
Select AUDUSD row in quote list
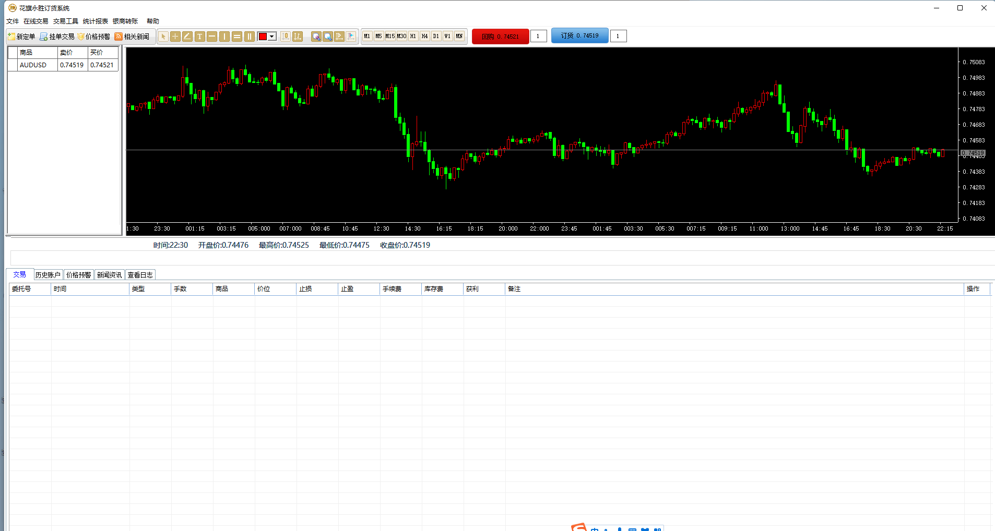pyautogui.click(x=63, y=65)
